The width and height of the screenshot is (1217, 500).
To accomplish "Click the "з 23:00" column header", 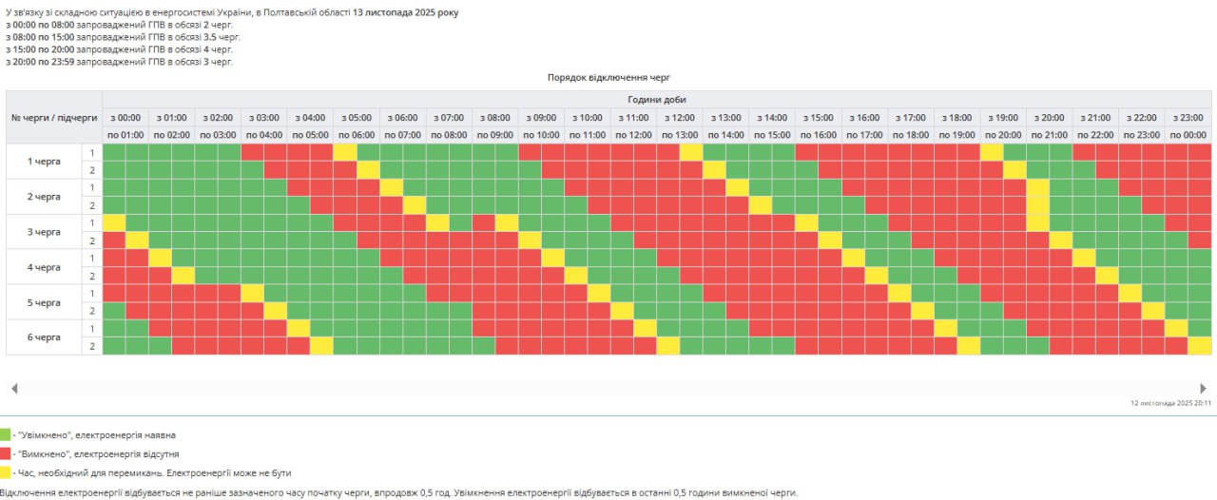I will tap(1188, 118).
